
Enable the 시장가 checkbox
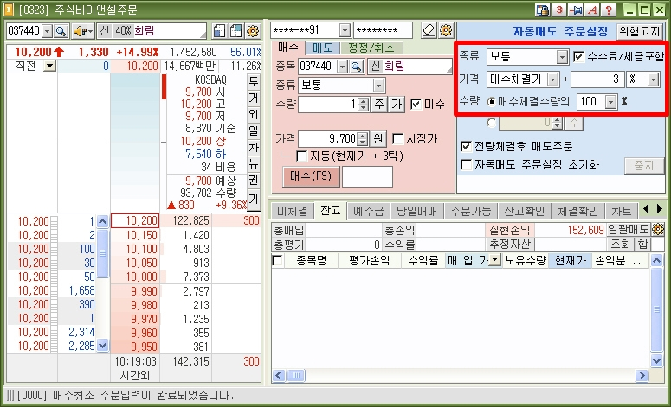(x=398, y=138)
